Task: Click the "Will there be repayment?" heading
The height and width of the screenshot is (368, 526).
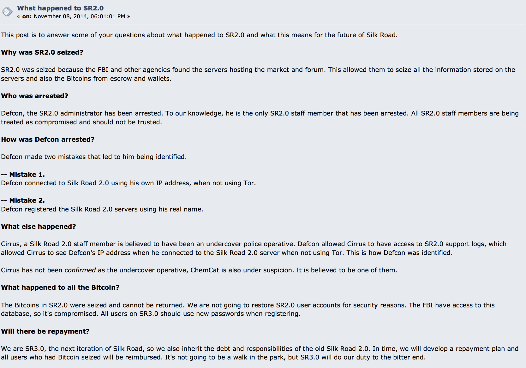Action: [45, 331]
